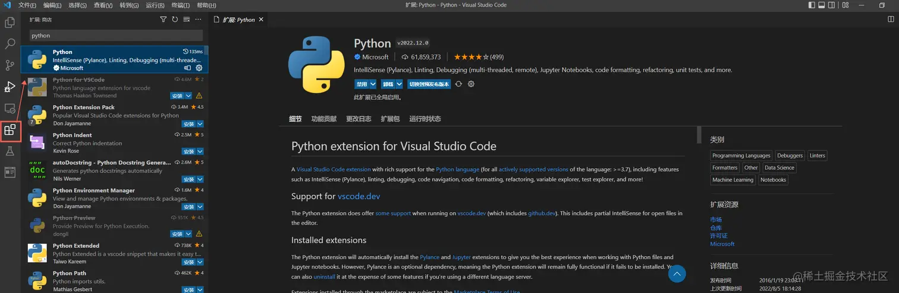Open Run and Debug view
Image resolution: width=899 pixels, height=293 pixels.
pos(10,87)
